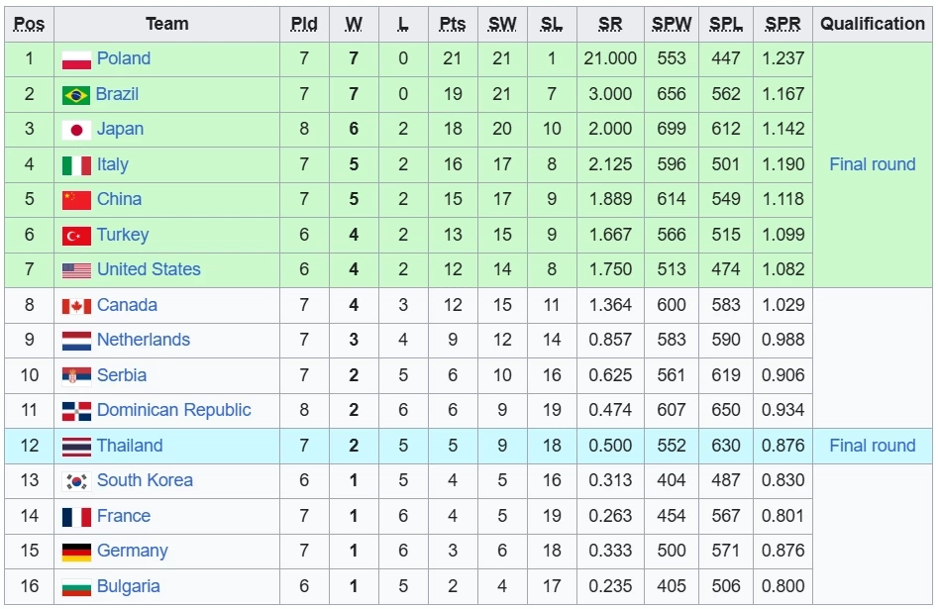Open the France team link

(x=123, y=516)
